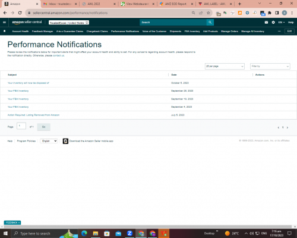Go to previous page with left chevron
297x238 pixels.
point(279,127)
